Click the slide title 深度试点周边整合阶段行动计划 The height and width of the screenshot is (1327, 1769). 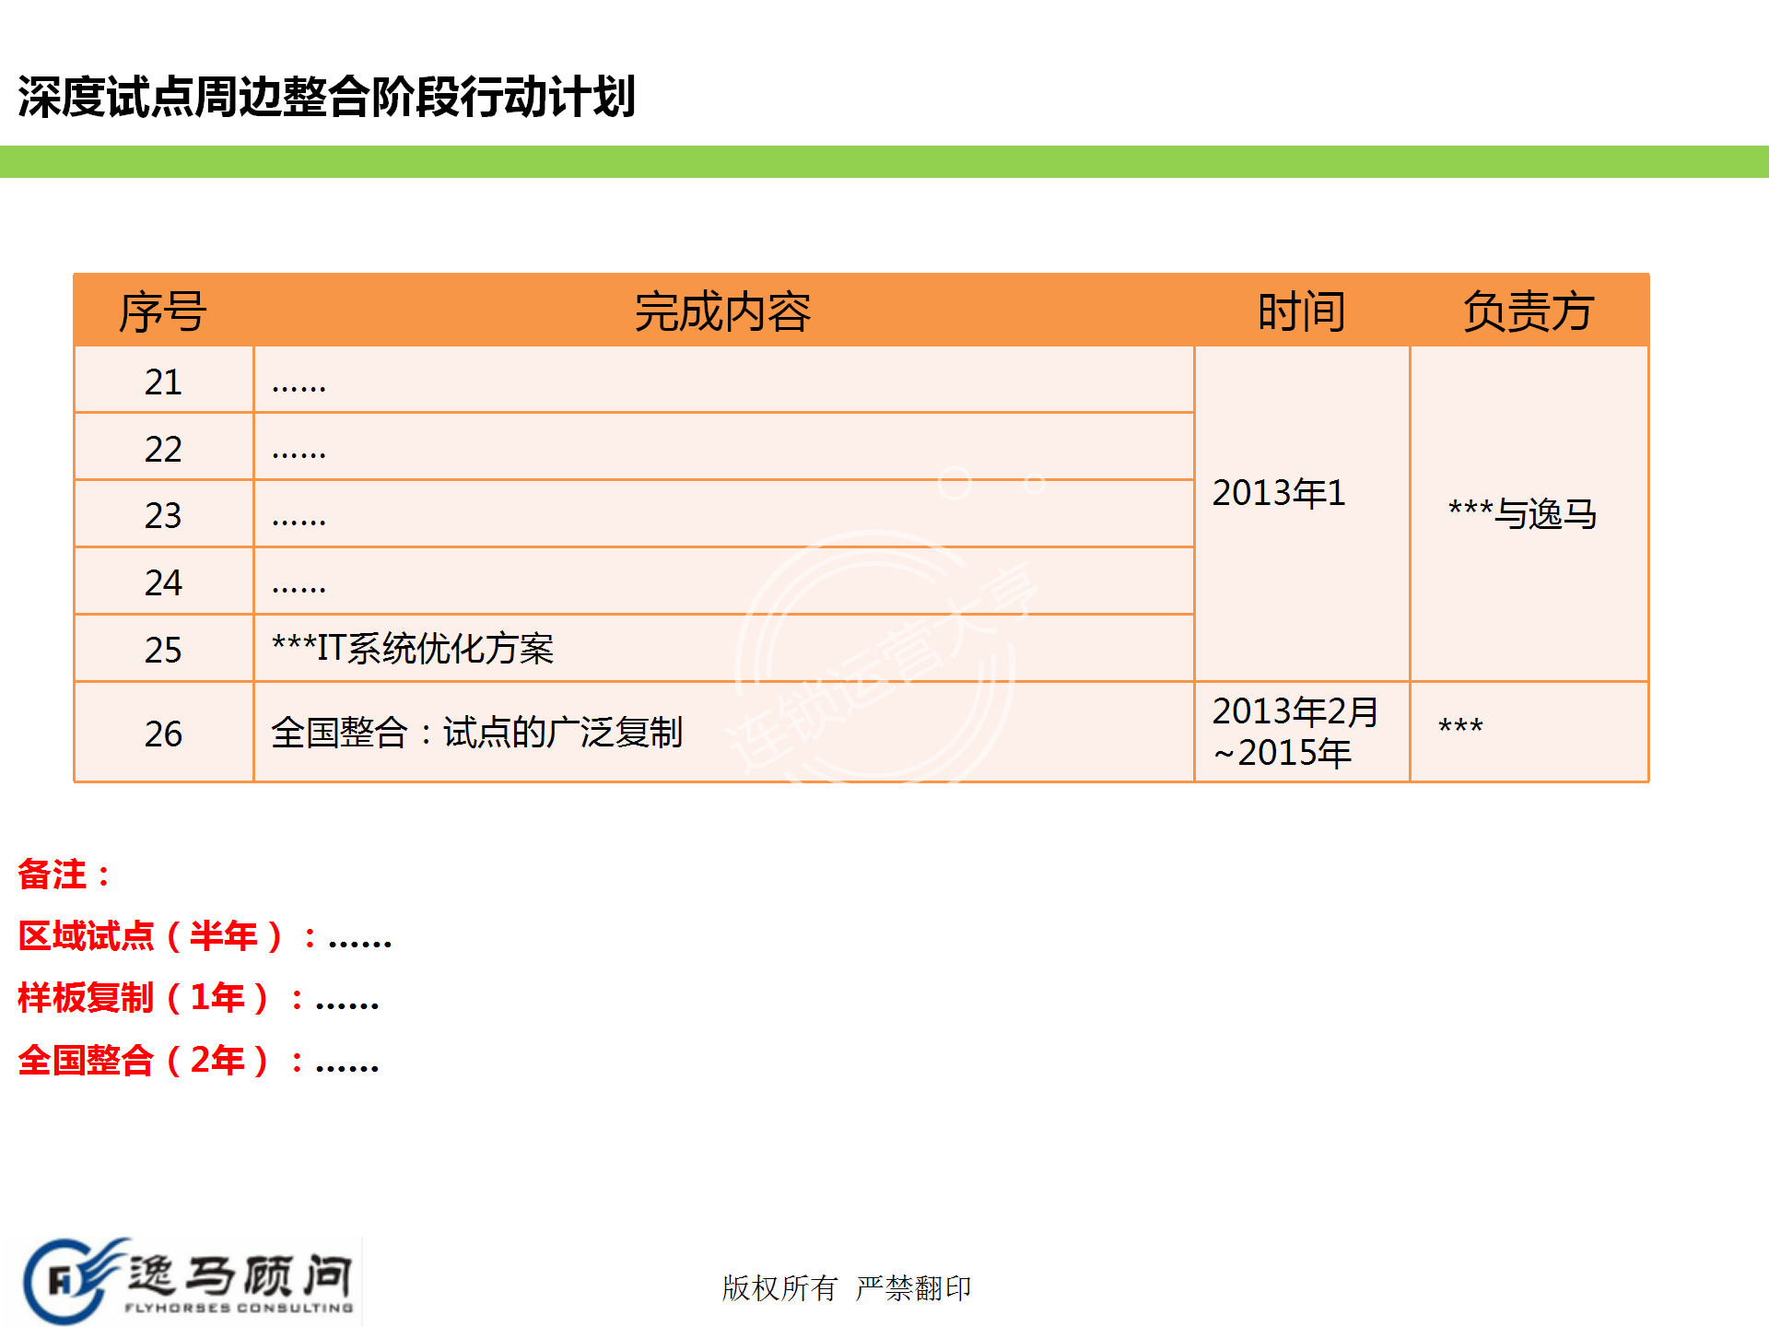tap(326, 97)
